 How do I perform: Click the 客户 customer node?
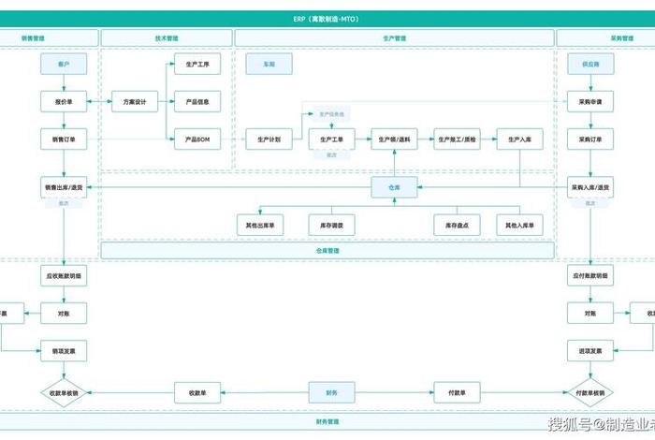click(64, 65)
